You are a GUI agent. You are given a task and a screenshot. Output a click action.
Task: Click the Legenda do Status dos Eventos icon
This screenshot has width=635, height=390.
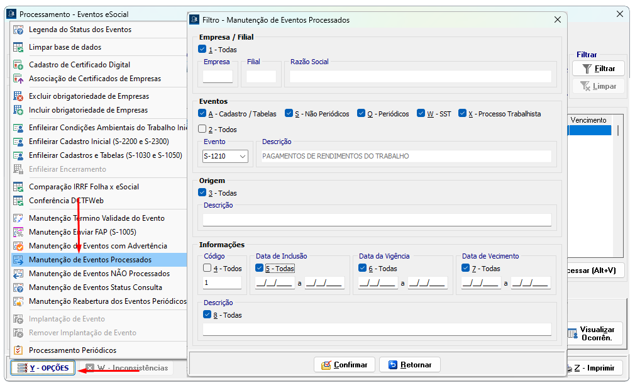coord(18,30)
